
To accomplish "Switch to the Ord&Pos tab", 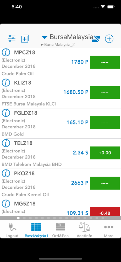I will tap(60, 230).
